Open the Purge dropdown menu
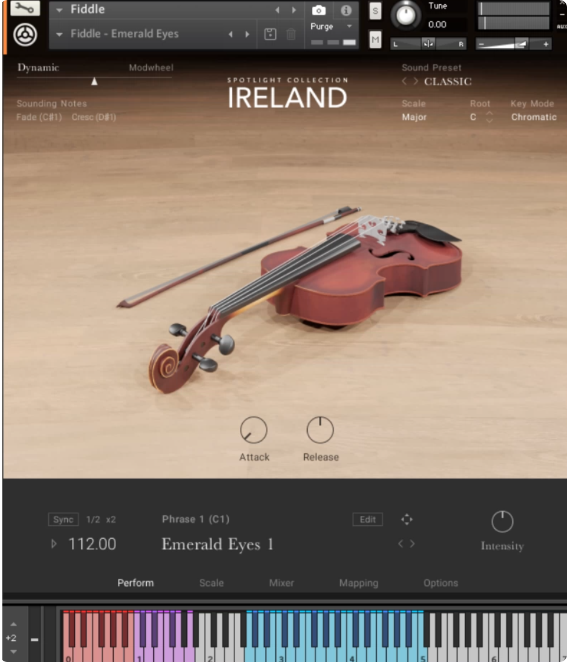This screenshot has height=662, width=567. pos(331,26)
